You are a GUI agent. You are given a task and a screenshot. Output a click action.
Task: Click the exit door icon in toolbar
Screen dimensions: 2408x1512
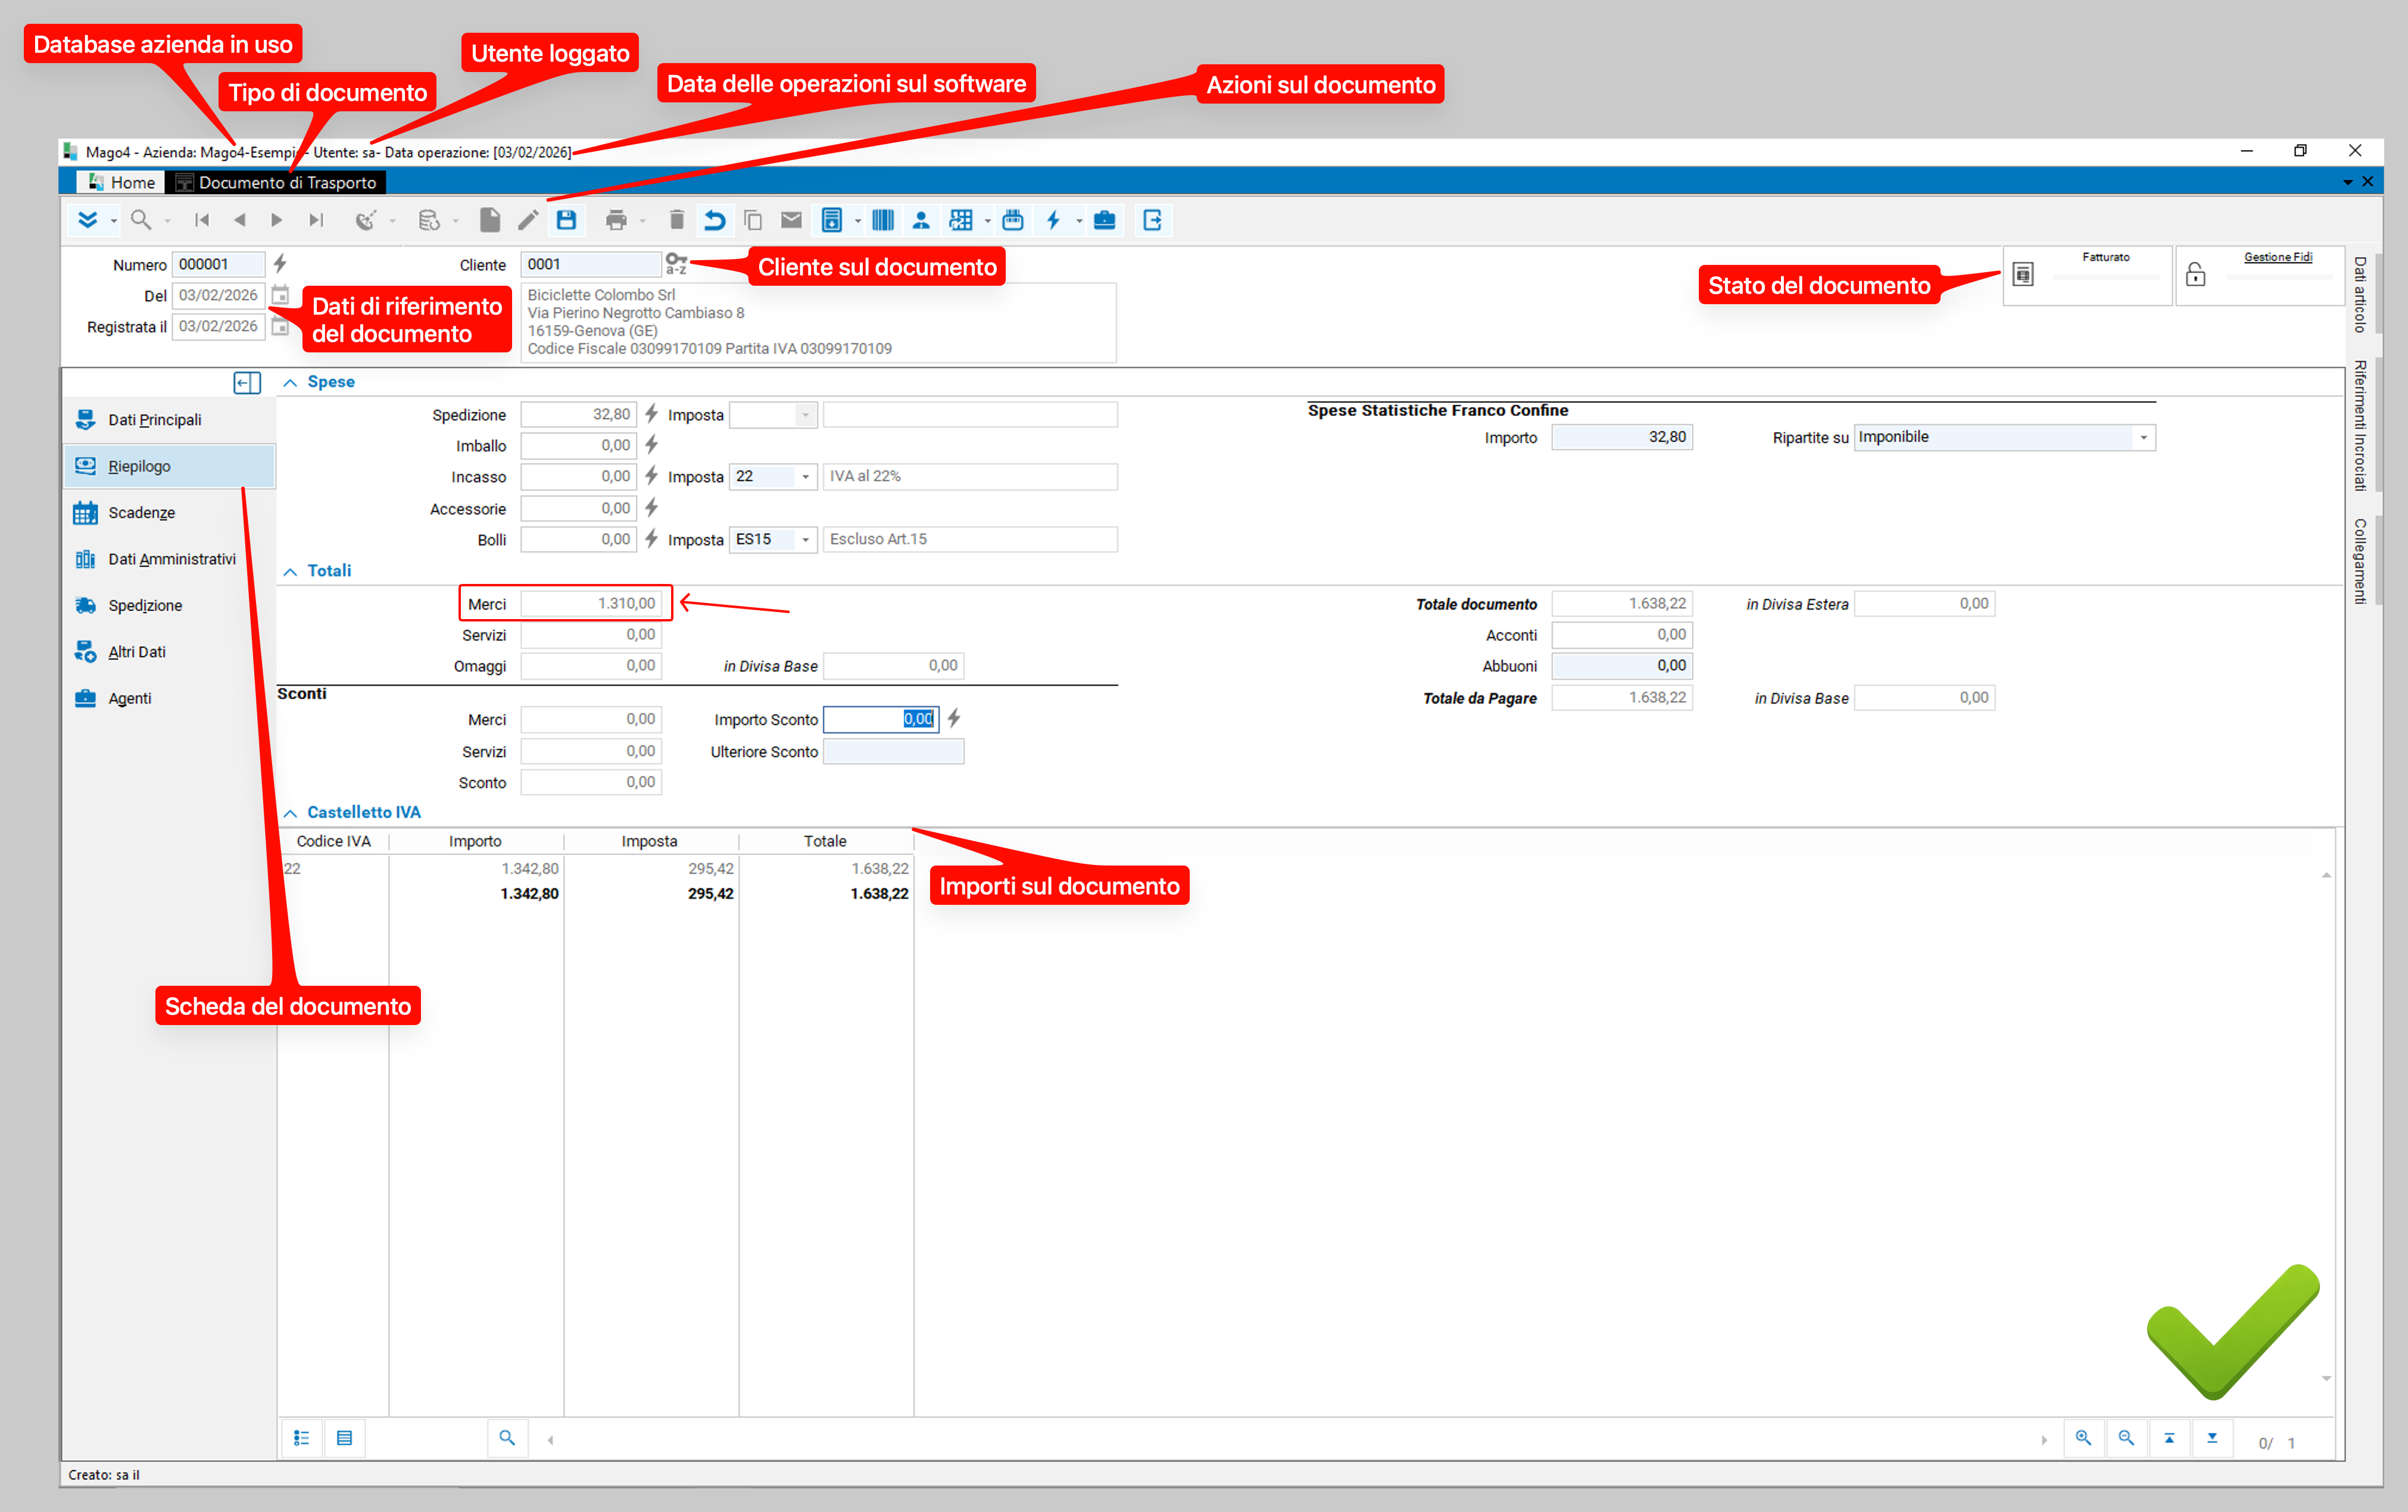tap(1152, 220)
